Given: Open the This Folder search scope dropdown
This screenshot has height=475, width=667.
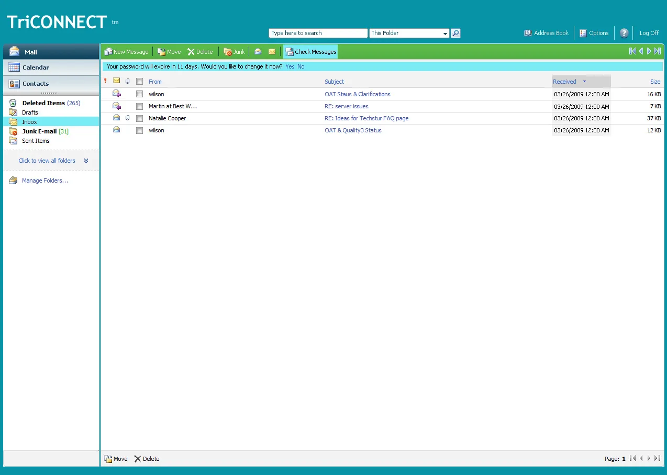Looking at the screenshot, I should click(x=409, y=33).
